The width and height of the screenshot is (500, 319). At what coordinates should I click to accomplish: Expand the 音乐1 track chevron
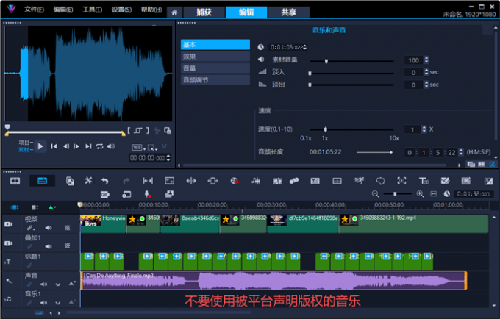pyautogui.click(x=57, y=303)
